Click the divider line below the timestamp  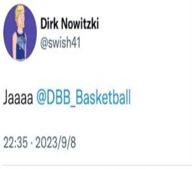pos(98,165)
